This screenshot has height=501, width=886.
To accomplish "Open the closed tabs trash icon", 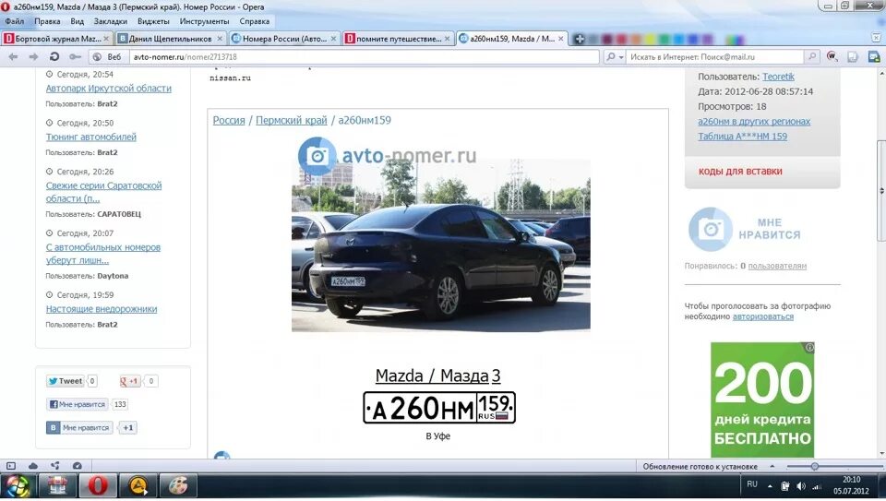I will pyautogui.click(x=877, y=37).
